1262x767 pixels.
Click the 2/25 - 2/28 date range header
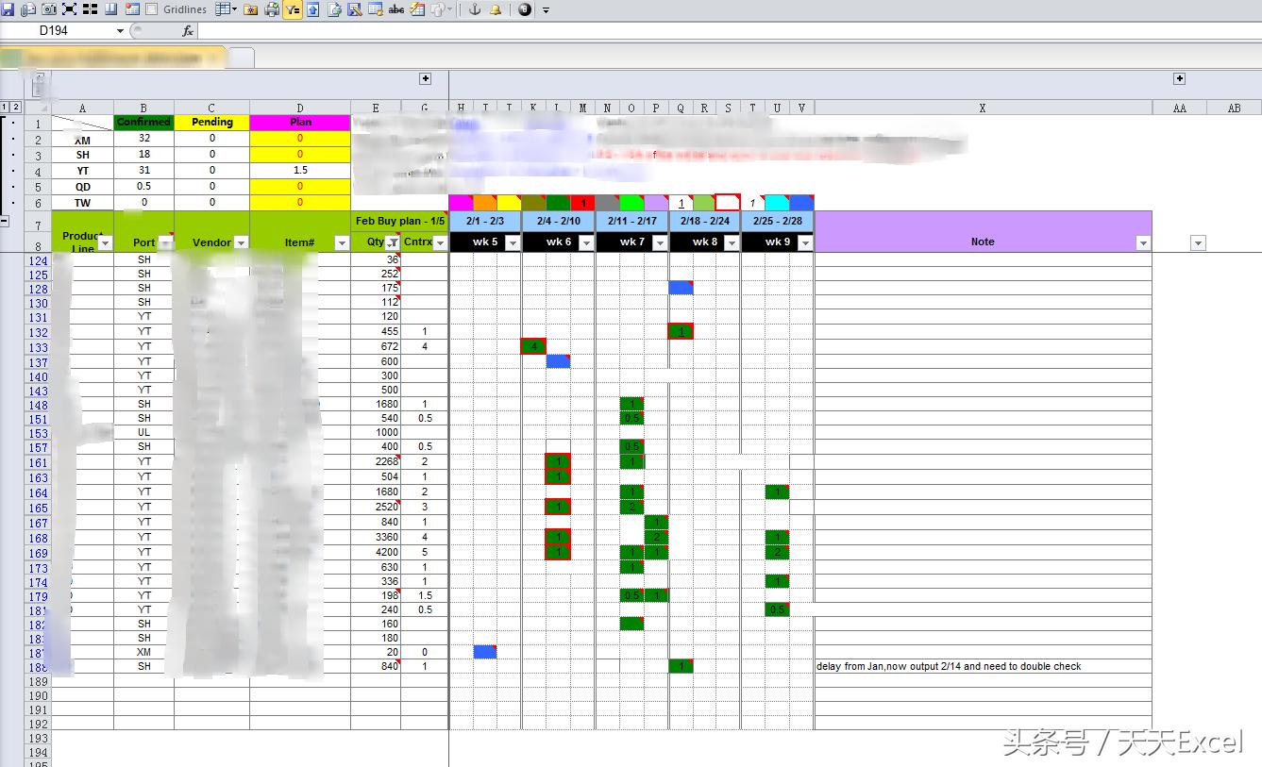[778, 221]
